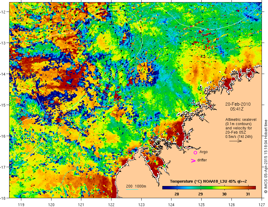
Task: Click the 'Argo' legend label
Action: 203,152
